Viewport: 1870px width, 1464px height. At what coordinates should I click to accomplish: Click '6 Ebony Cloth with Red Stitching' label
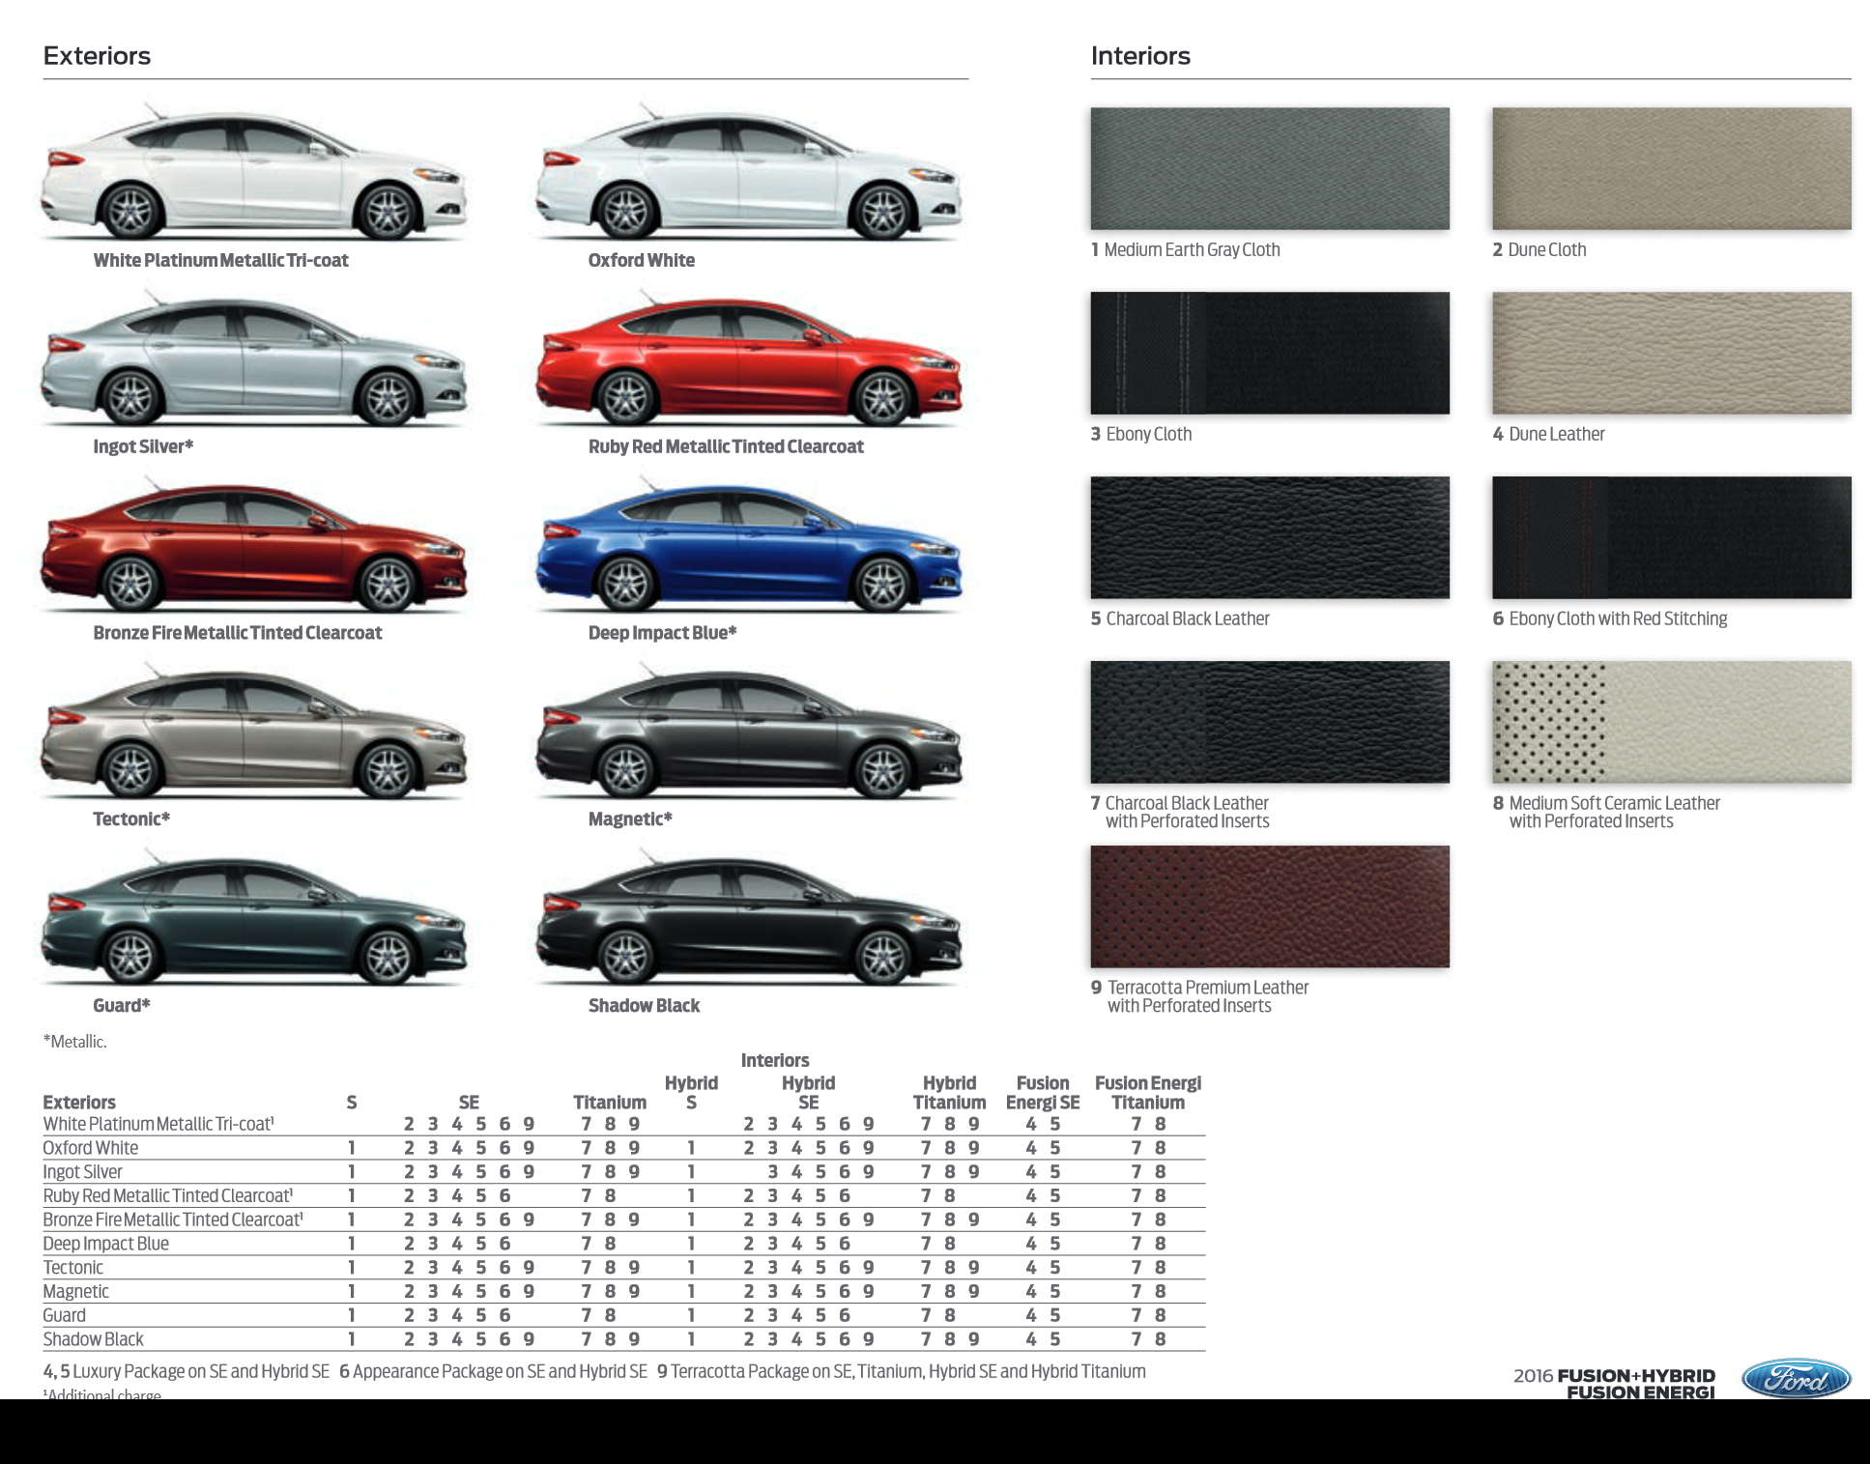click(1610, 618)
